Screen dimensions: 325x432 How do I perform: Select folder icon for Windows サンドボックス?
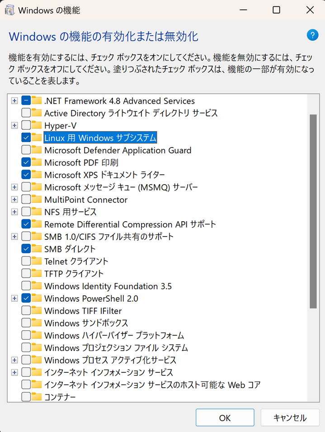(38, 323)
